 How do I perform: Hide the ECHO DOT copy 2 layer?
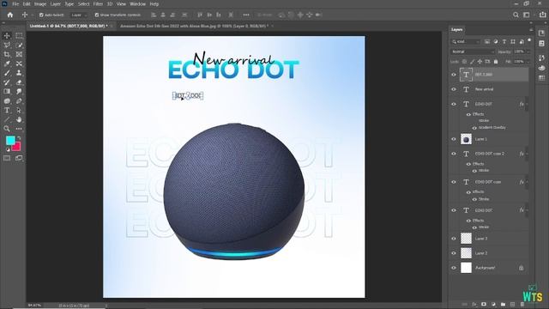[x=454, y=154]
